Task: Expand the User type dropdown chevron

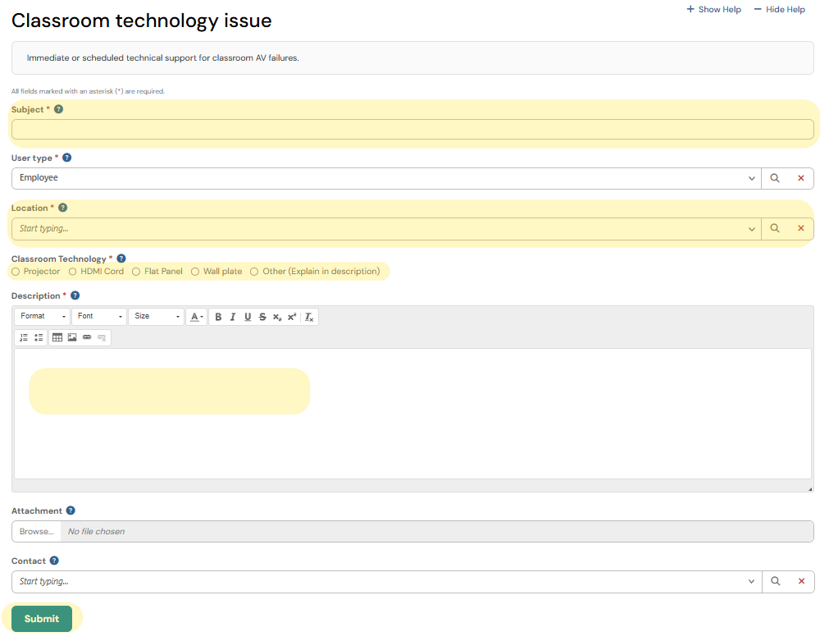Action: (751, 178)
